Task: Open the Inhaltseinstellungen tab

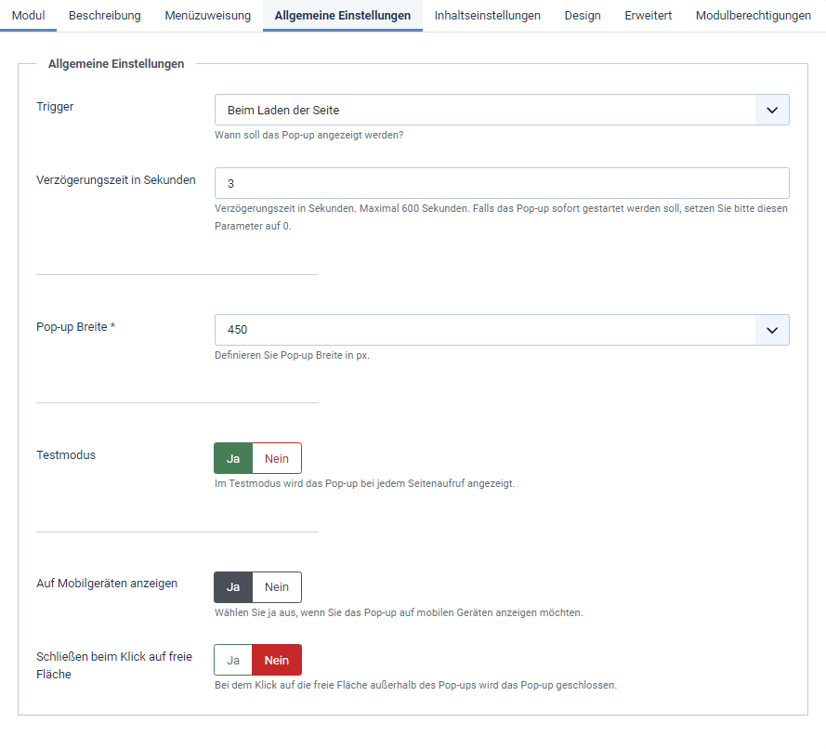Action: [487, 16]
